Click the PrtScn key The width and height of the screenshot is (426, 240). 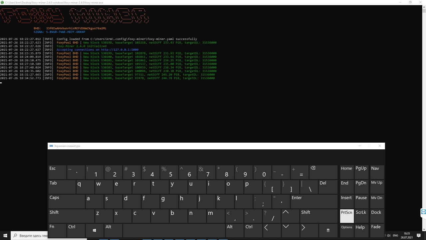coord(347,216)
